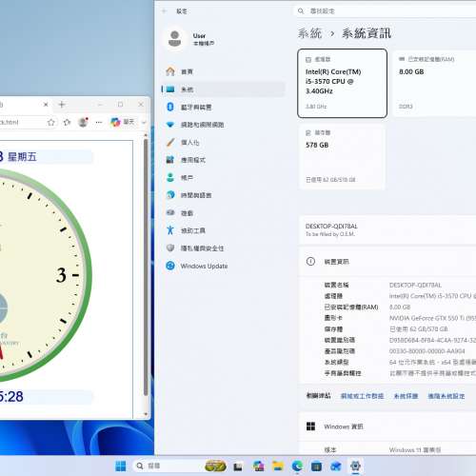Select 系統 (System) in Settings sidebar
The image size is (476, 476).
tap(223, 89)
